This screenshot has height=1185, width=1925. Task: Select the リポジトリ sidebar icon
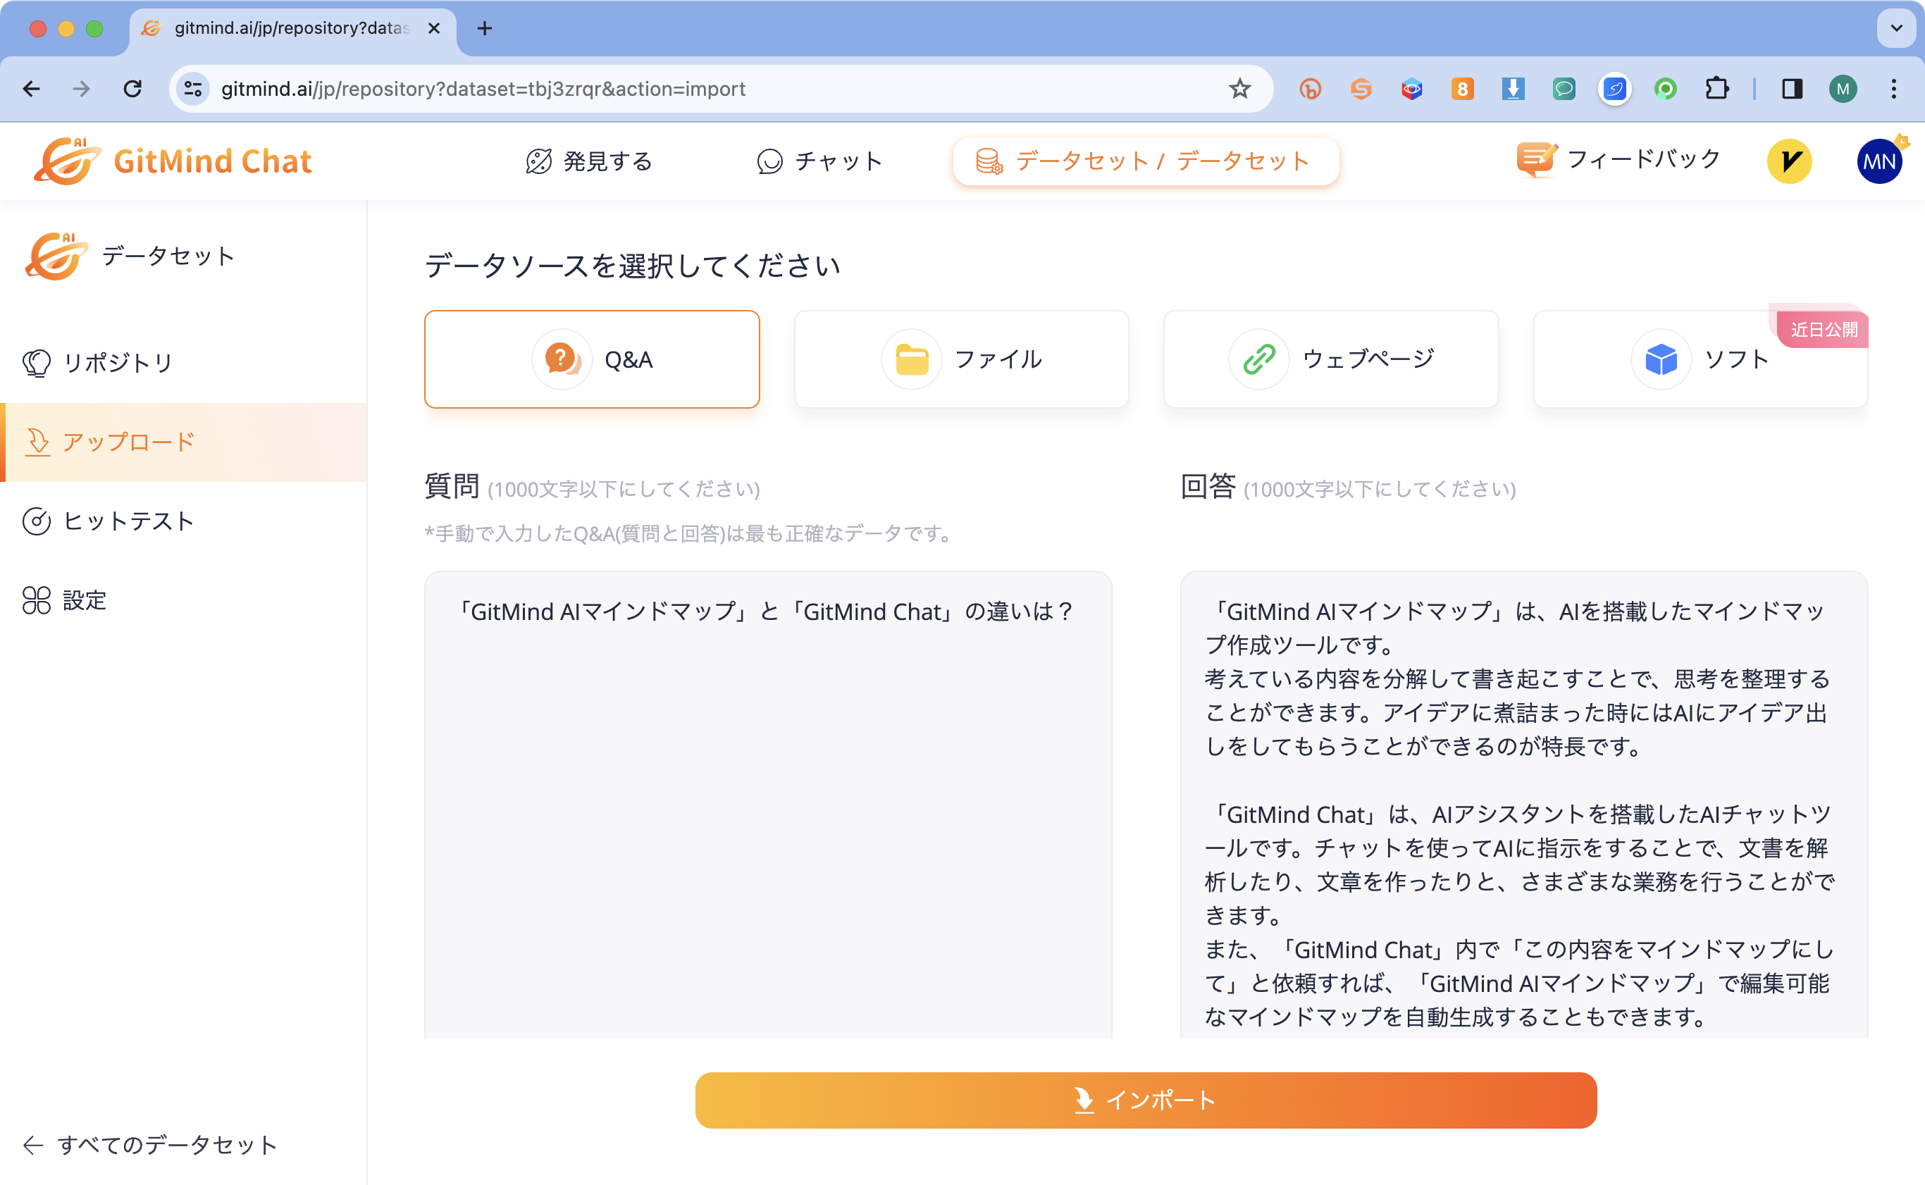point(37,362)
